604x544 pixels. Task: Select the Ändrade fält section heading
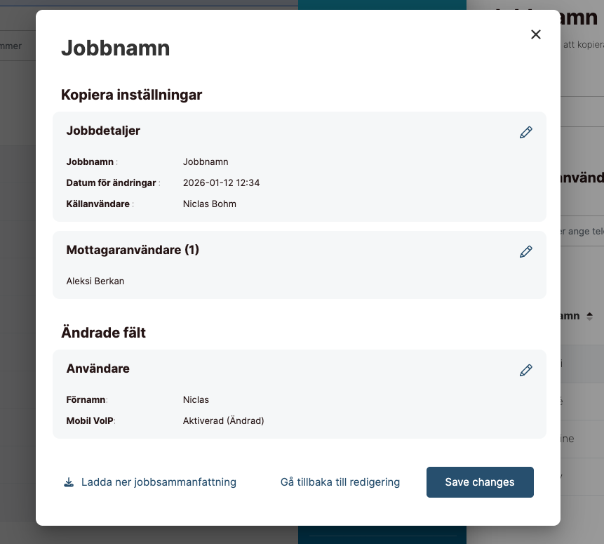[x=103, y=333]
